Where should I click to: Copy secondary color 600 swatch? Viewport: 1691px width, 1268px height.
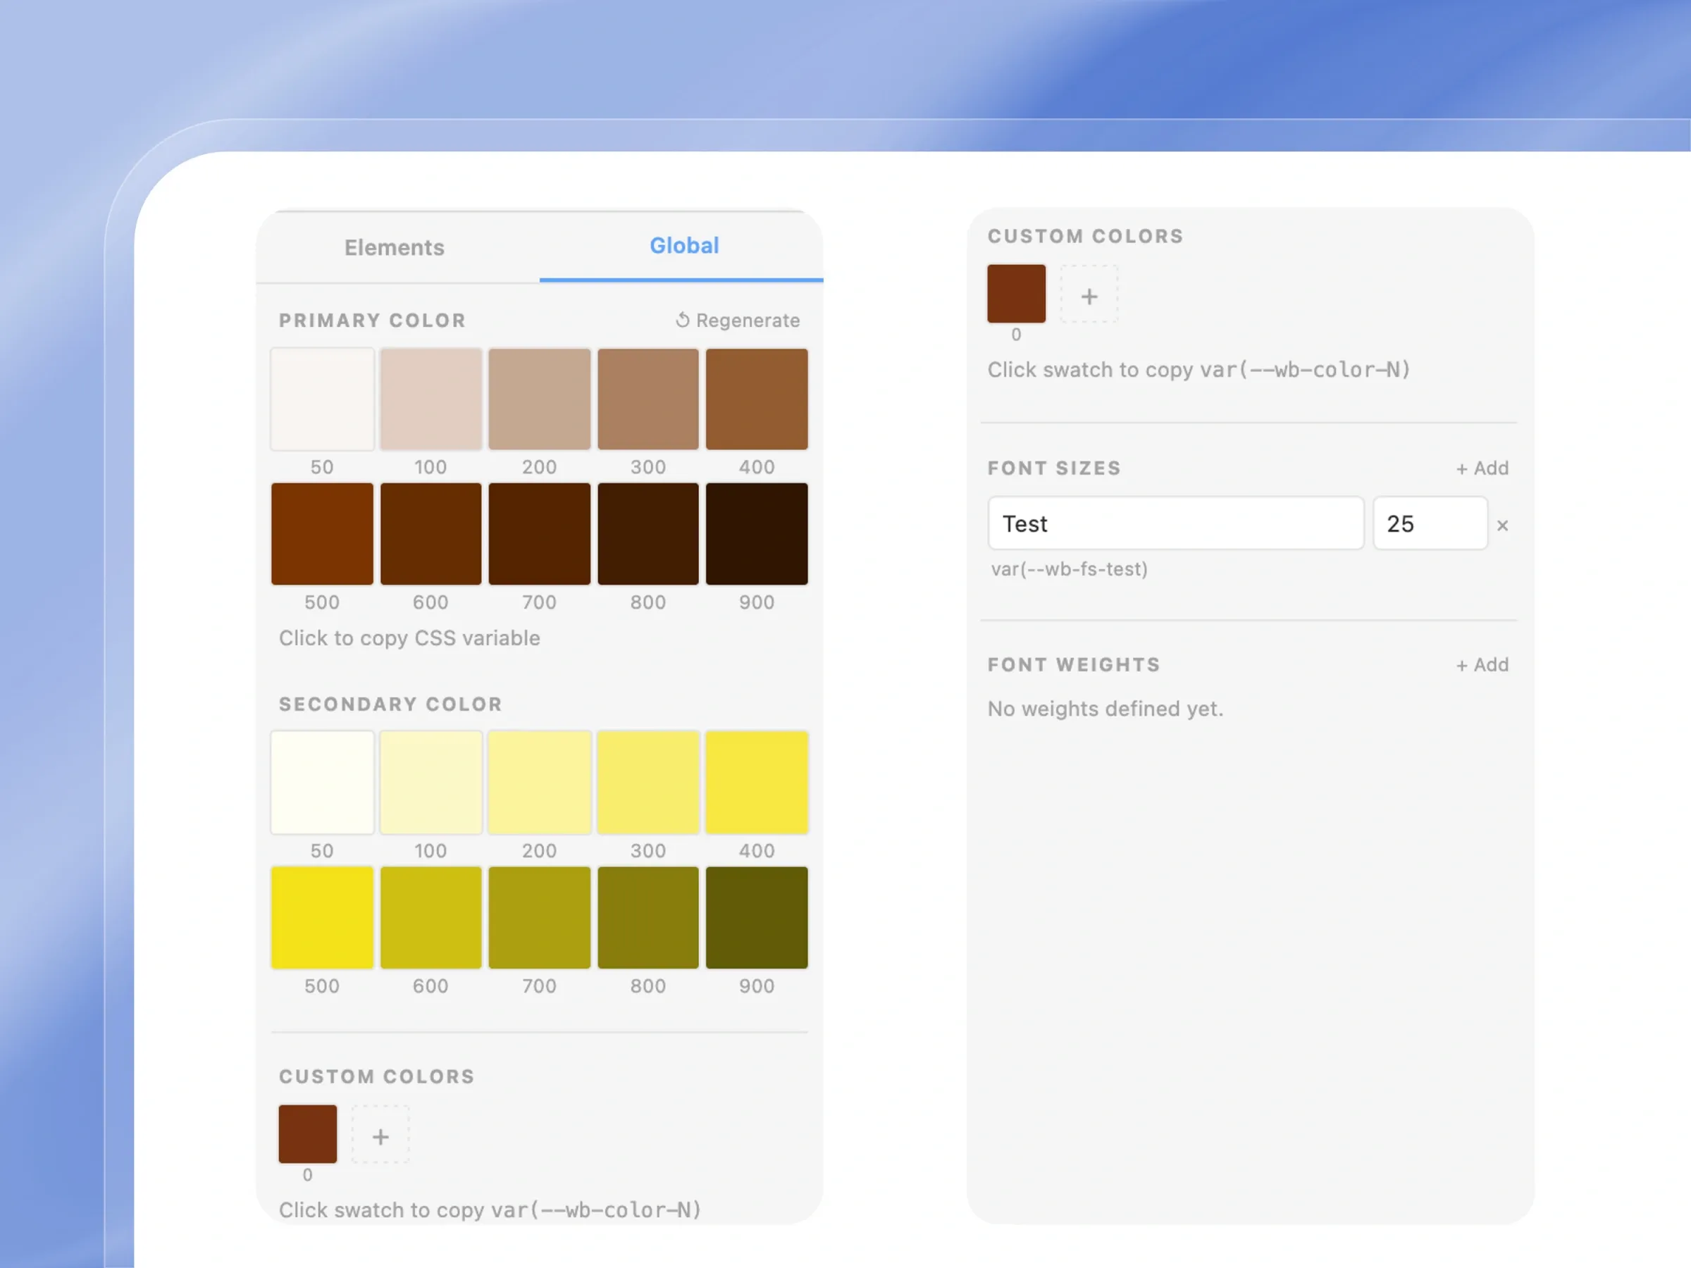coord(431,918)
